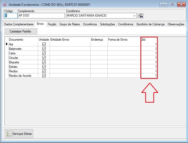The width and height of the screenshot is (188, 143).
Task: Uncheck the Unidade checkbox for Extrato
Action: pos(44,67)
